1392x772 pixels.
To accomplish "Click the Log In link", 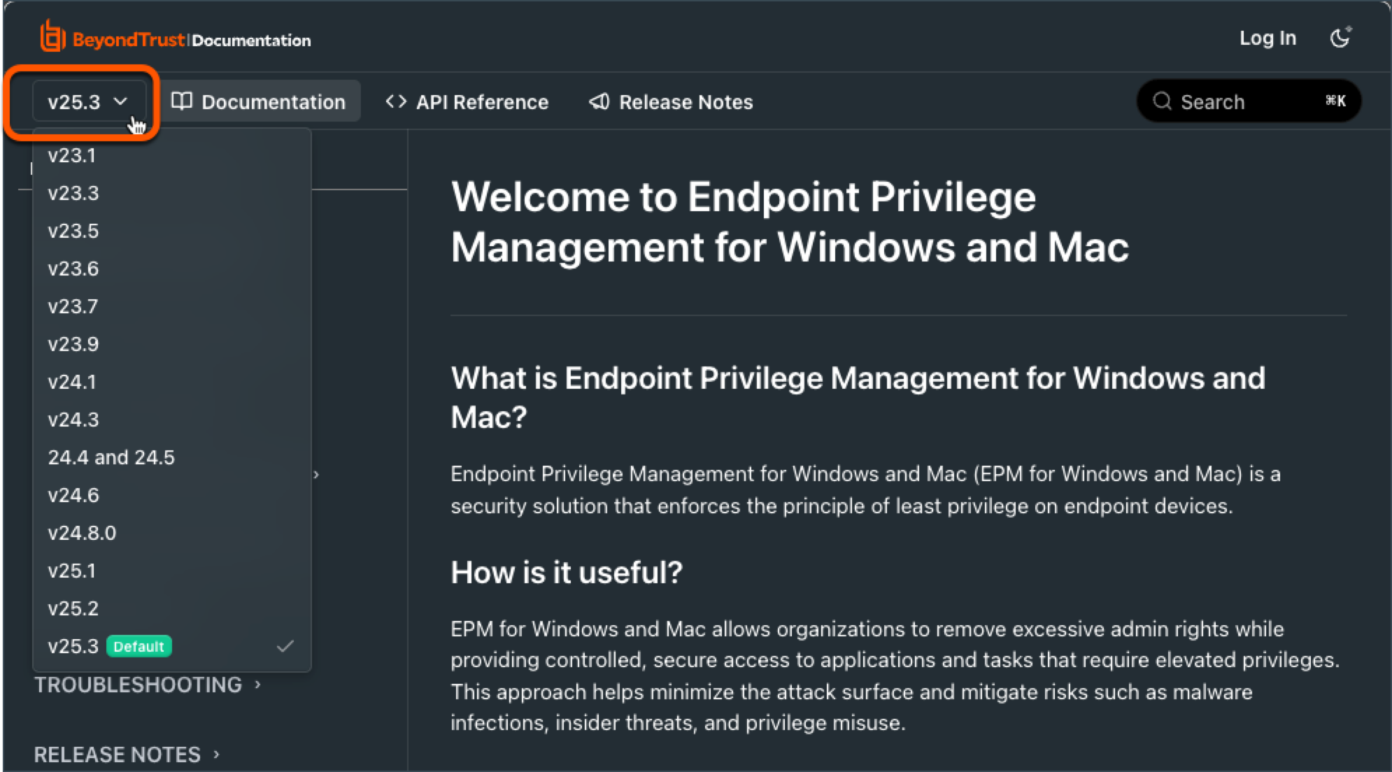I will click(x=1267, y=38).
